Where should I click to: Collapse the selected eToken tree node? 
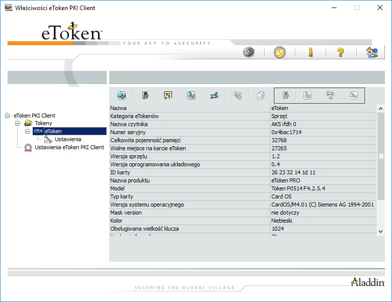pyautogui.click(x=28, y=132)
